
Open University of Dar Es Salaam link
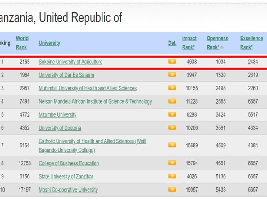point(66,75)
